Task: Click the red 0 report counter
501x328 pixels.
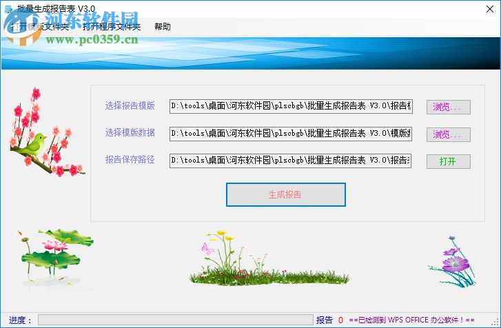Action: [x=340, y=320]
